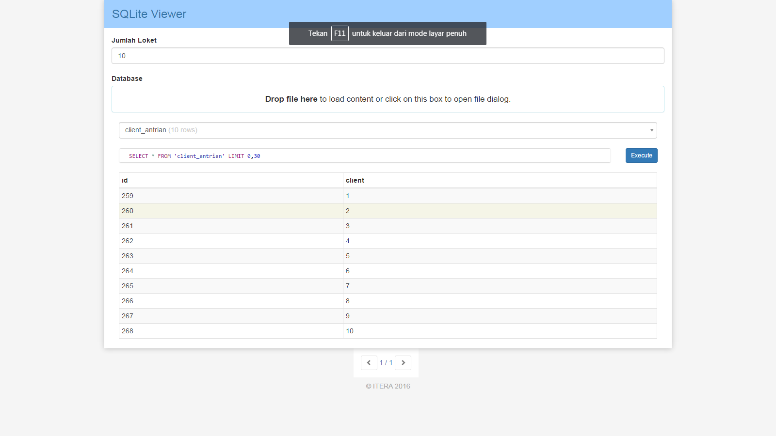This screenshot has width=776, height=436.
Task: Click the client column header
Action: tap(500, 180)
